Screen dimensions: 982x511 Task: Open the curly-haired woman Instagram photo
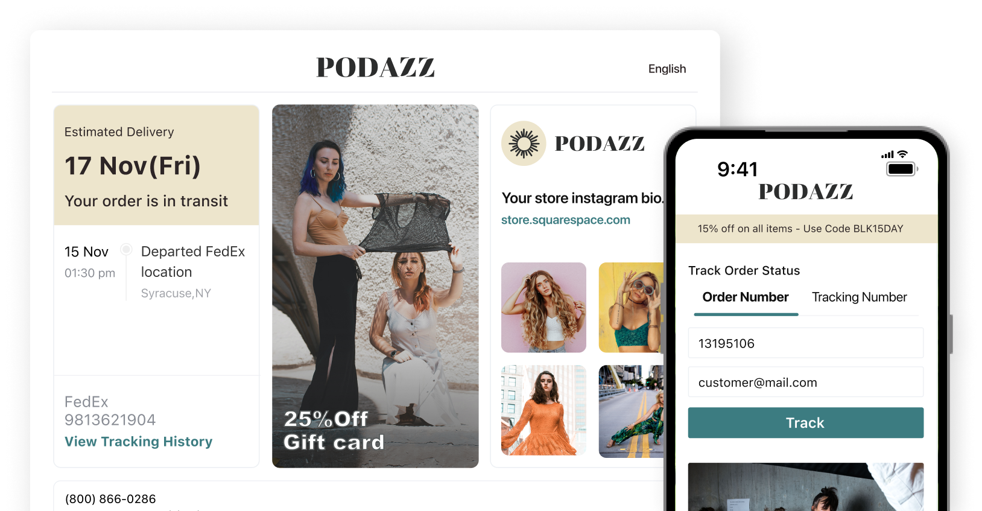pyautogui.click(x=543, y=308)
